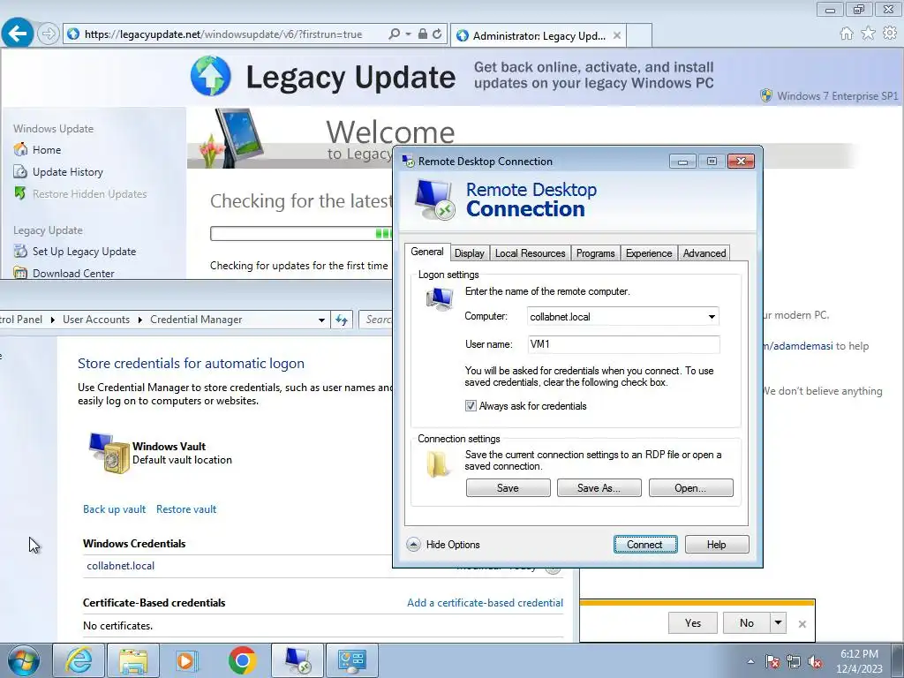
Task: Click the update checking progress bar
Action: click(302, 233)
